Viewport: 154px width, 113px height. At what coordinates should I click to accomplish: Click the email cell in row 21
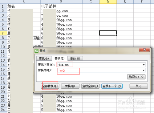coord(61,96)
